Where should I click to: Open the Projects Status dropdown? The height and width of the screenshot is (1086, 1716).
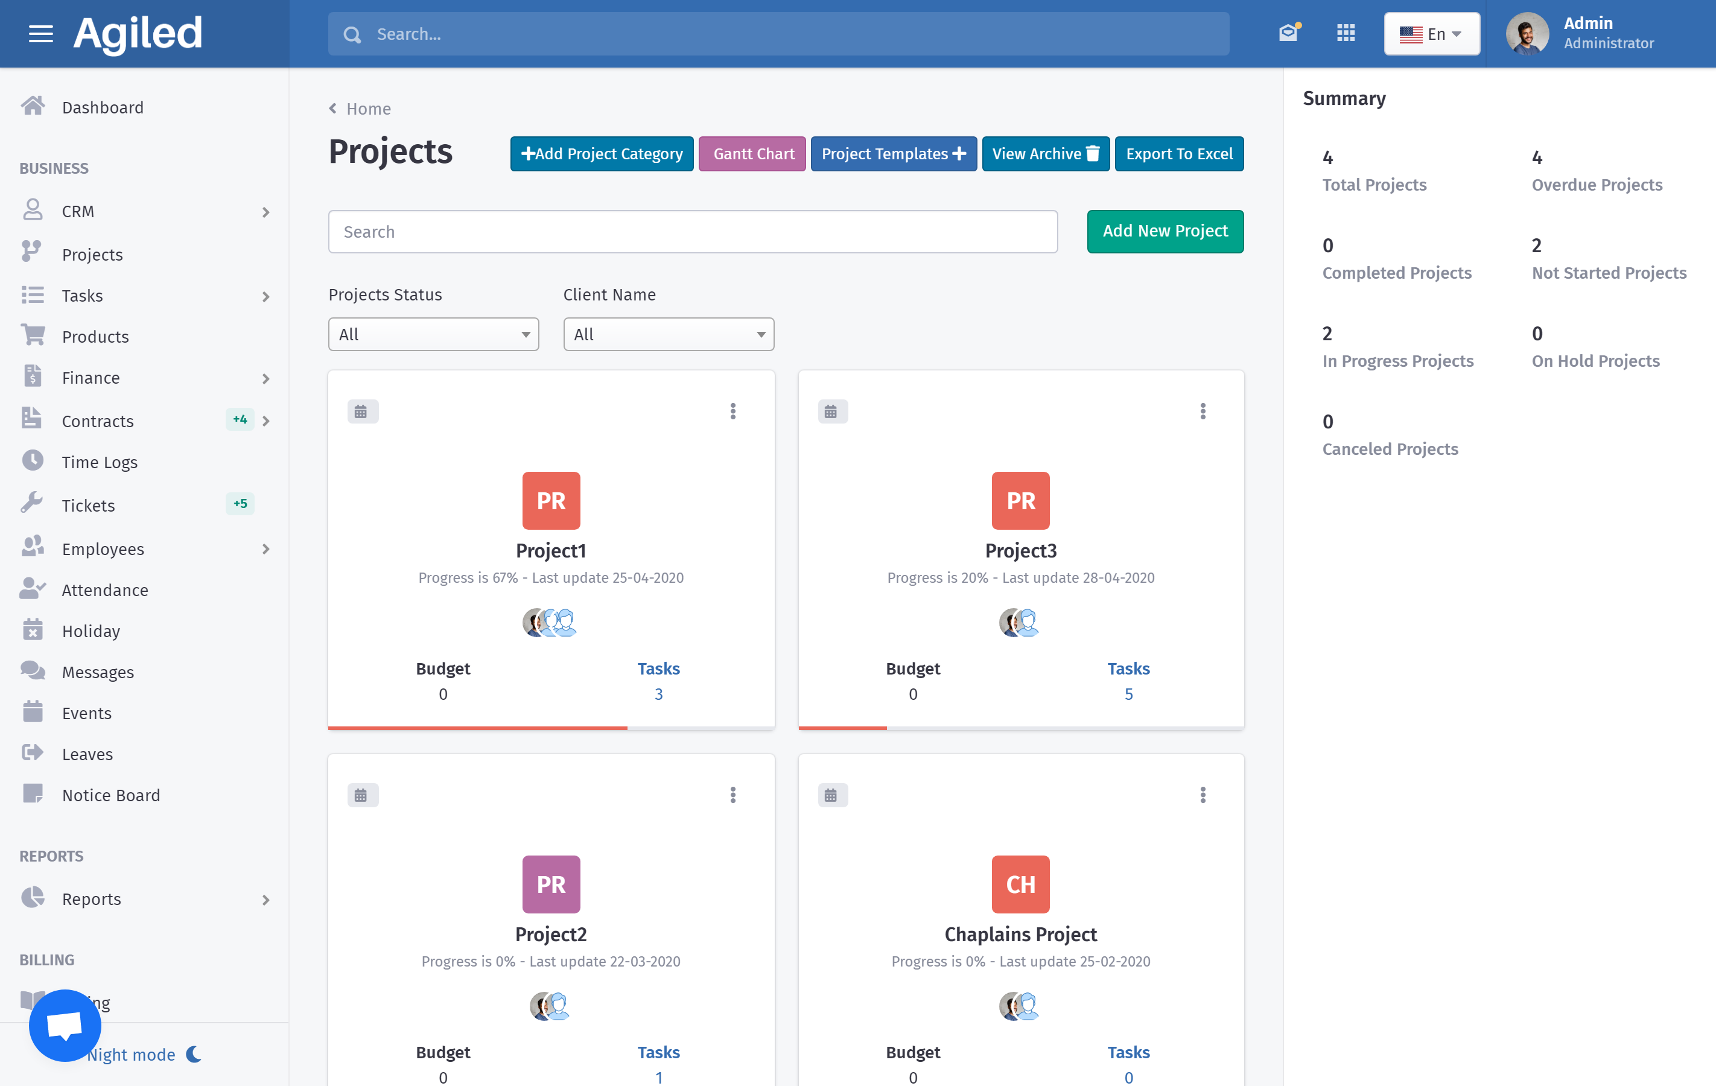(x=433, y=334)
